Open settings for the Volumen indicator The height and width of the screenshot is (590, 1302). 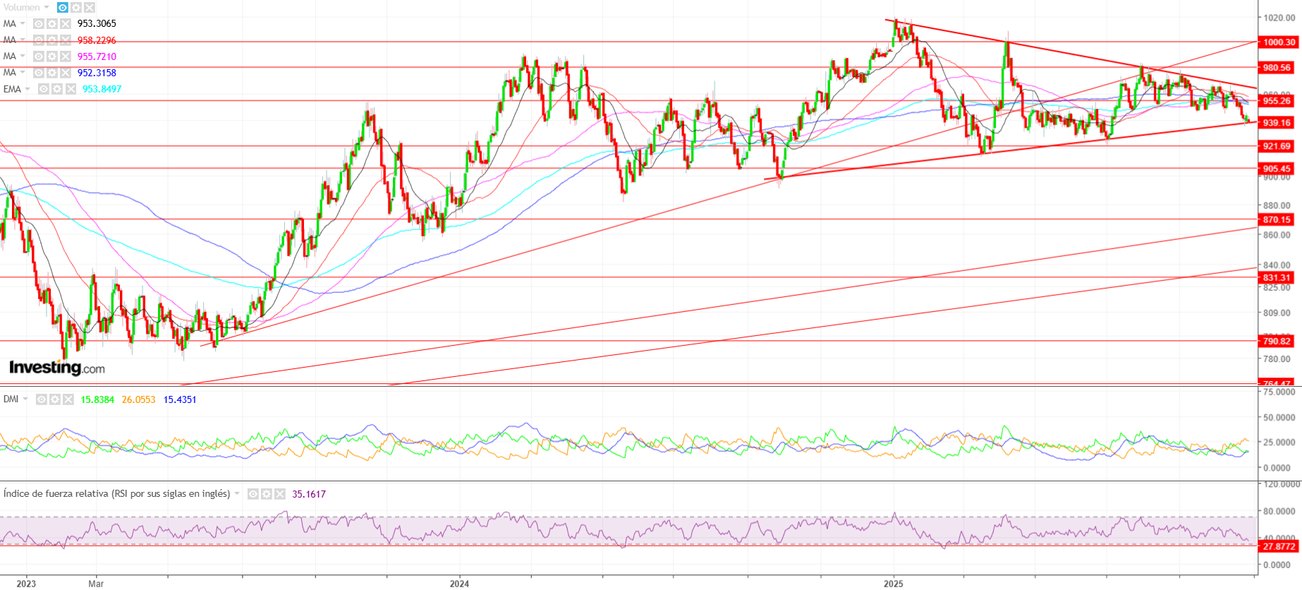[x=76, y=8]
